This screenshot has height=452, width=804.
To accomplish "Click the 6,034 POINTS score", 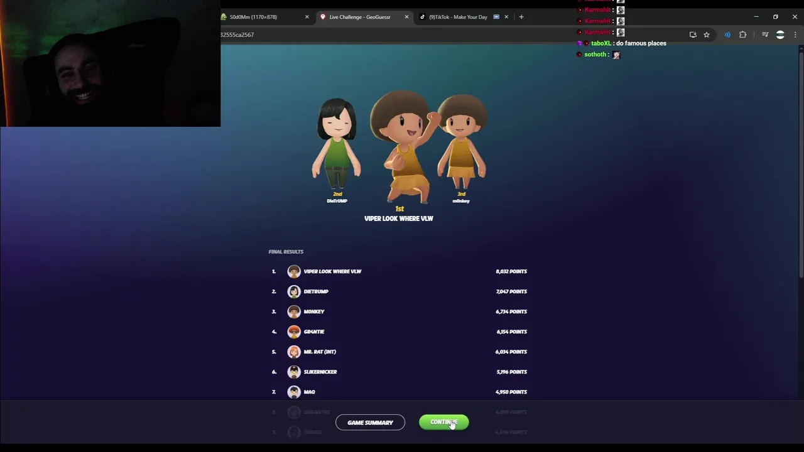I will point(511,352).
